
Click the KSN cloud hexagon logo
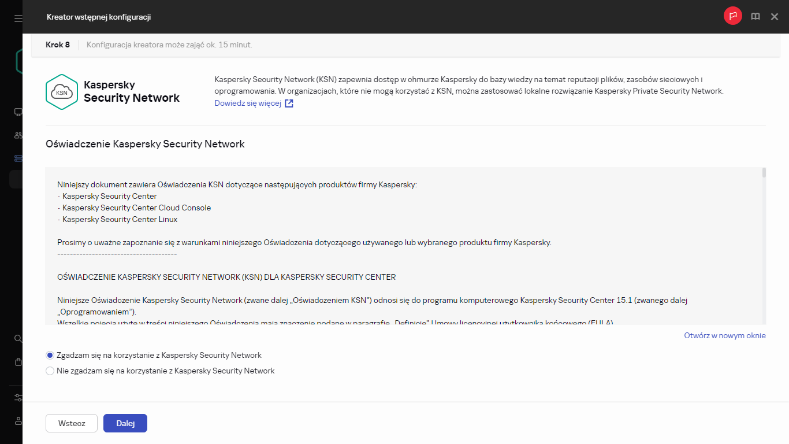click(61, 92)
